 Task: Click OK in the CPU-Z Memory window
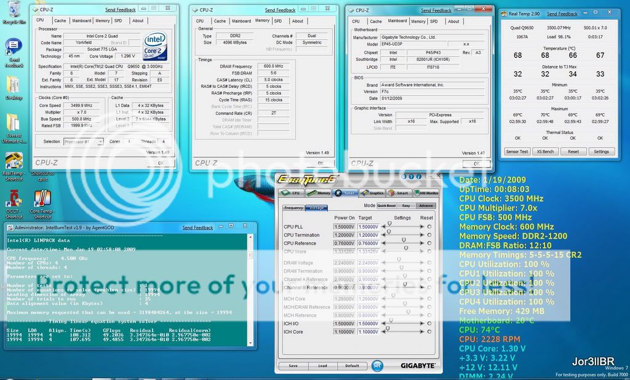coord(321,163)
